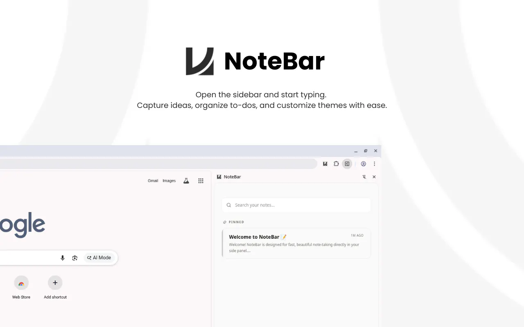Click the Search your notes field

296,205
